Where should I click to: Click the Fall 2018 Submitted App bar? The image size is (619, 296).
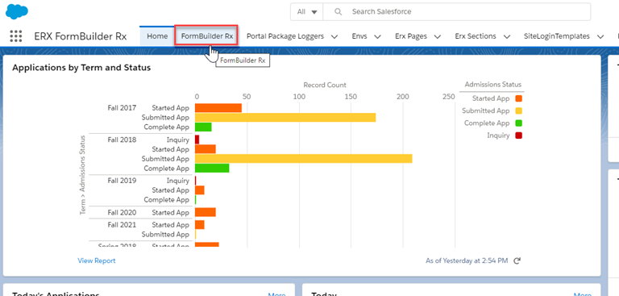(304, 158)
